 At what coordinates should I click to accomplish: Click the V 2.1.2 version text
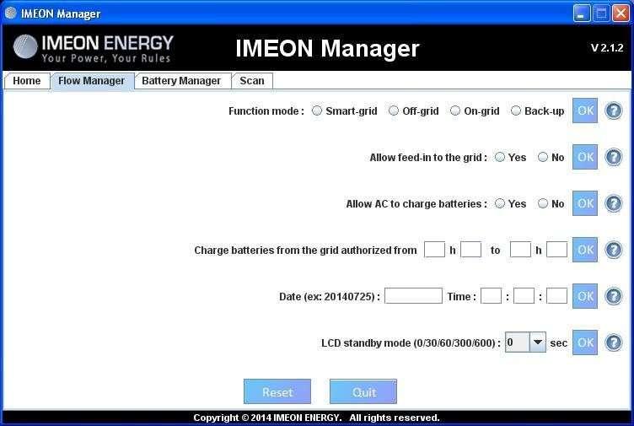[x=607, y=48]
